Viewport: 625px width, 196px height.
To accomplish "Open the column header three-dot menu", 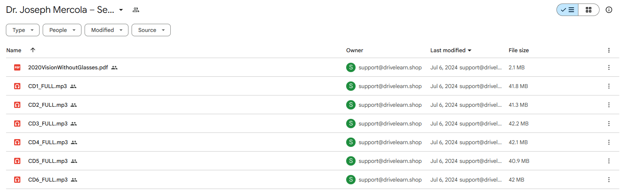I will click(609, 50).
